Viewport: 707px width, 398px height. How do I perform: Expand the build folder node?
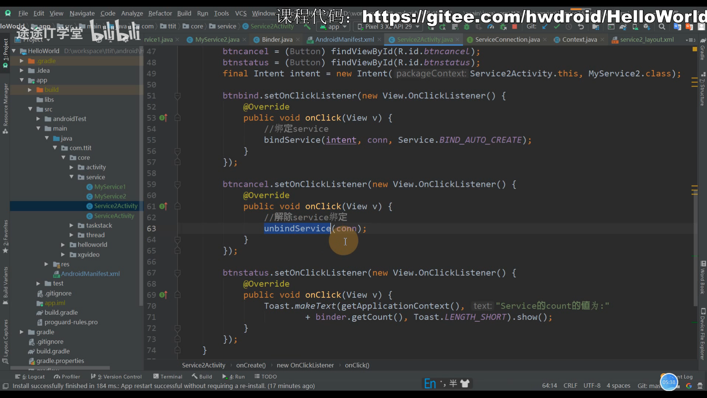pos(30,90)
